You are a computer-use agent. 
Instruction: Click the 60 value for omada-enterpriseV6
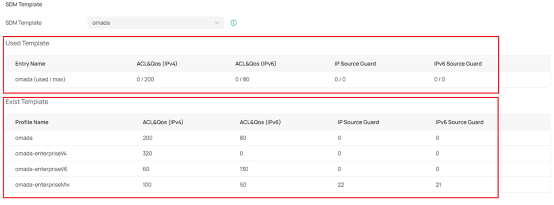[x=146, y=169]
